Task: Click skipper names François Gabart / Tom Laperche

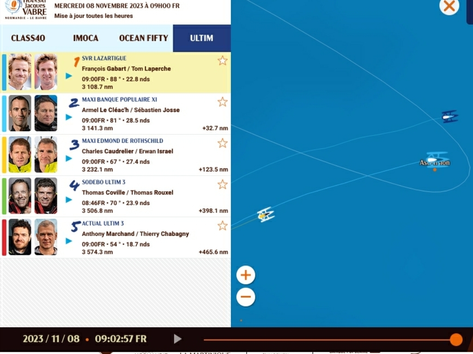Action: 127,69
